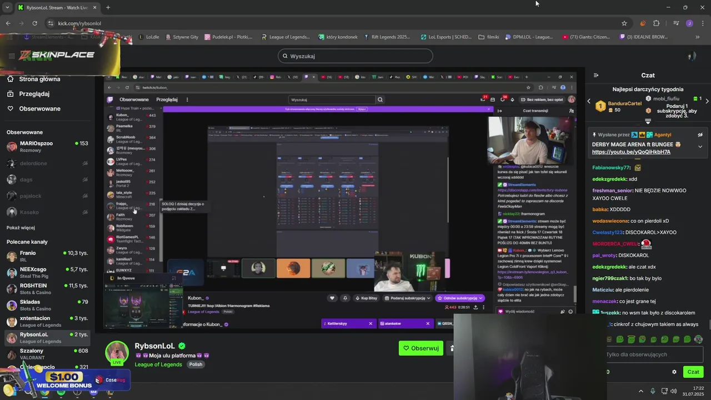Open the Pudelek.pl bookmark
The image size is (711, 400).
[x=229, y=37]
